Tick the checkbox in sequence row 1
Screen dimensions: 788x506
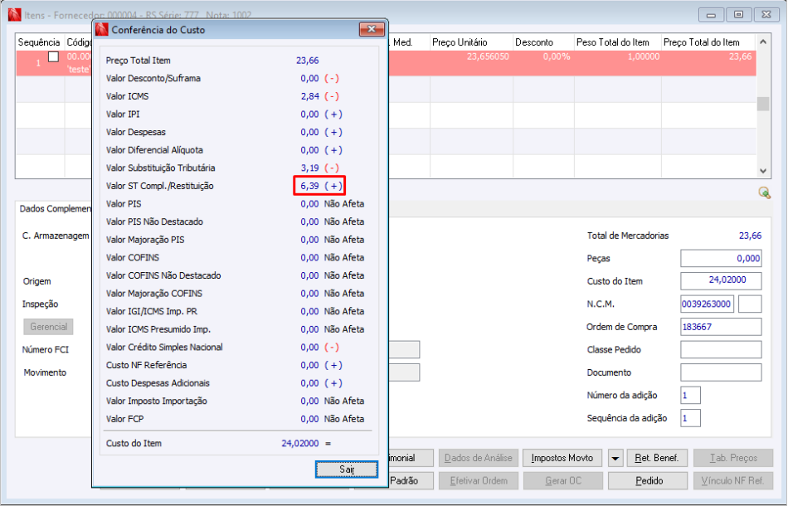[53, 56]
